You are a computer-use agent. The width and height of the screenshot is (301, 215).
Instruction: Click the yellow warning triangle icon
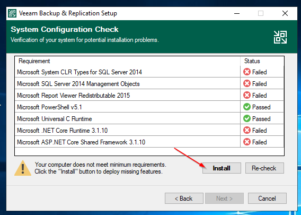pyautogui.click(x=23, y=168)
